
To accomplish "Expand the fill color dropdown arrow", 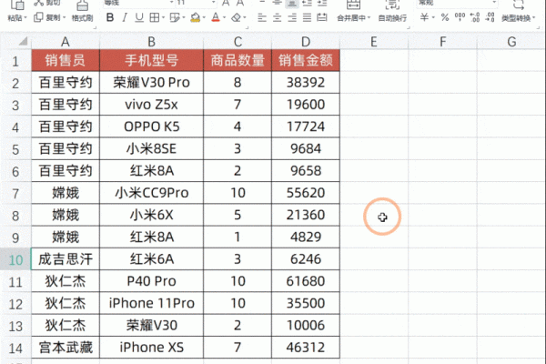I will point(204,18).
